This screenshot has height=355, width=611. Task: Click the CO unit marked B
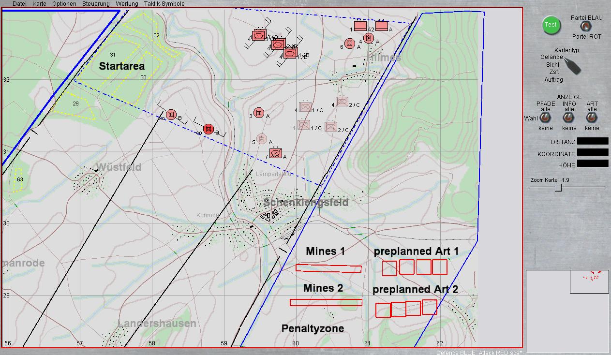pyautogui.click(x=209, y=129)
